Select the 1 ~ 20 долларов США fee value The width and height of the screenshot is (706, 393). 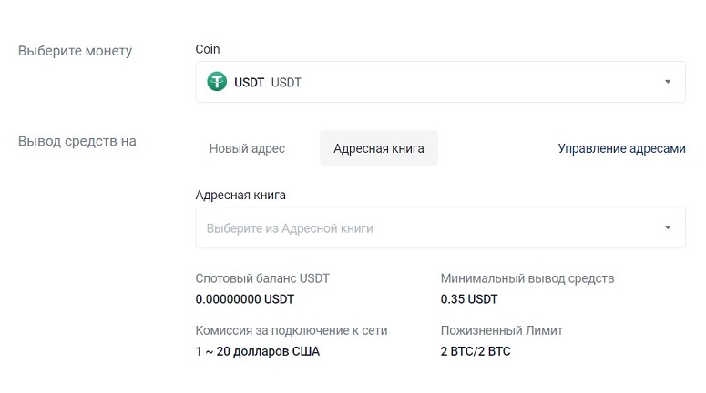coord(258,350)
